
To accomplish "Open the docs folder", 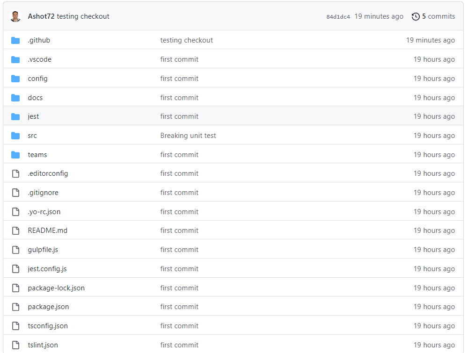I will (x=35, y=98).
